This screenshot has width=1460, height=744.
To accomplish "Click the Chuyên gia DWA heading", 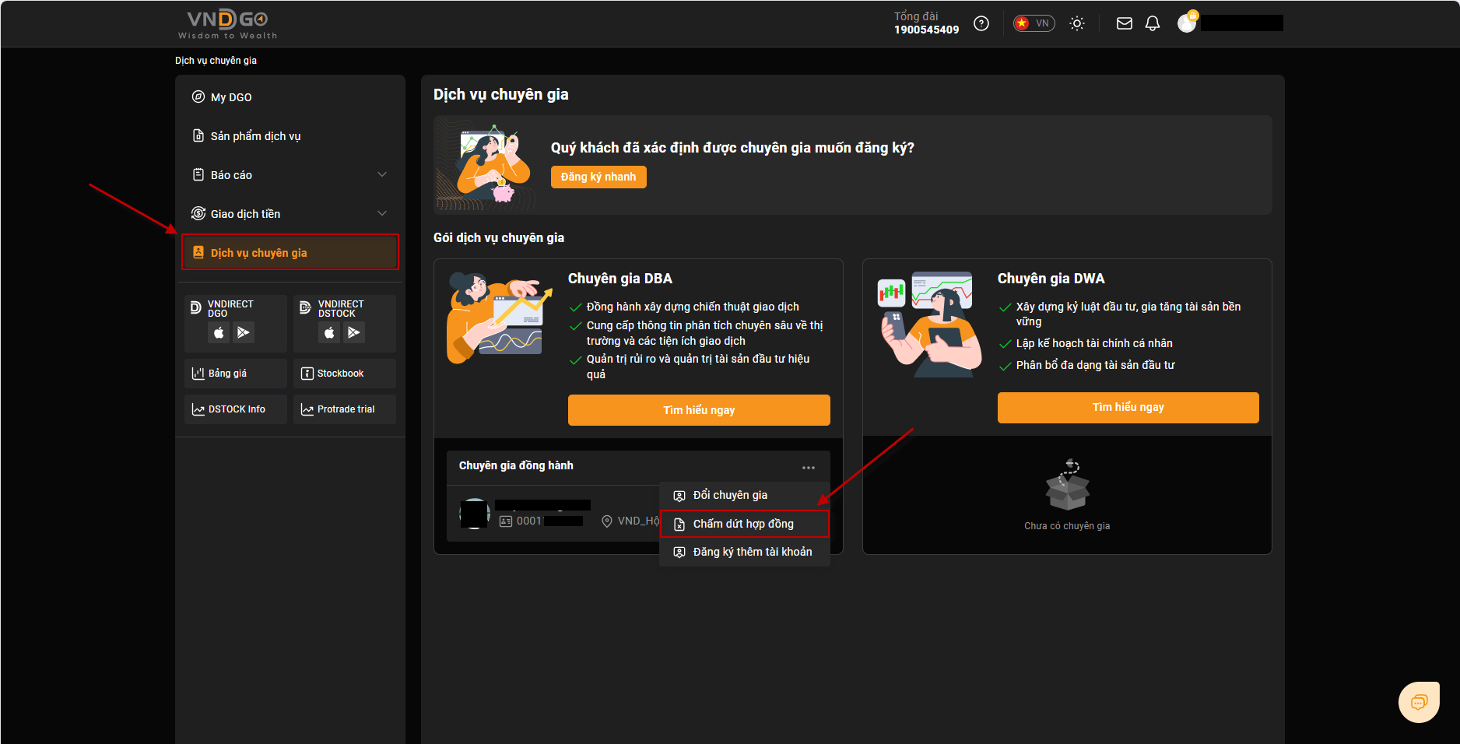I will [x=1051, y=279].
